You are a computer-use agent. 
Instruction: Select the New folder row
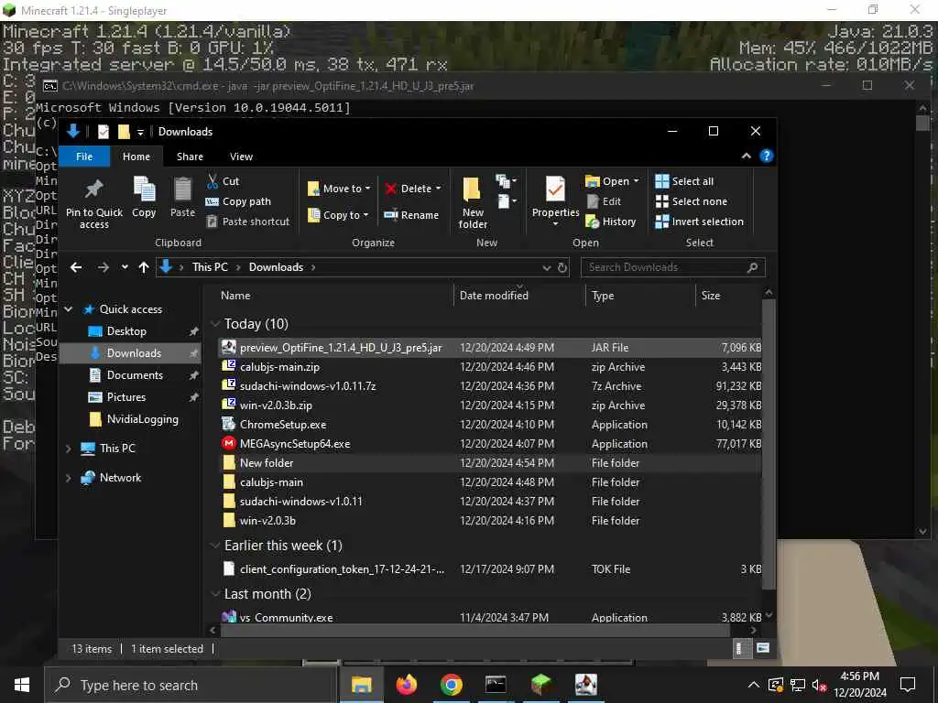pos(491,462)
